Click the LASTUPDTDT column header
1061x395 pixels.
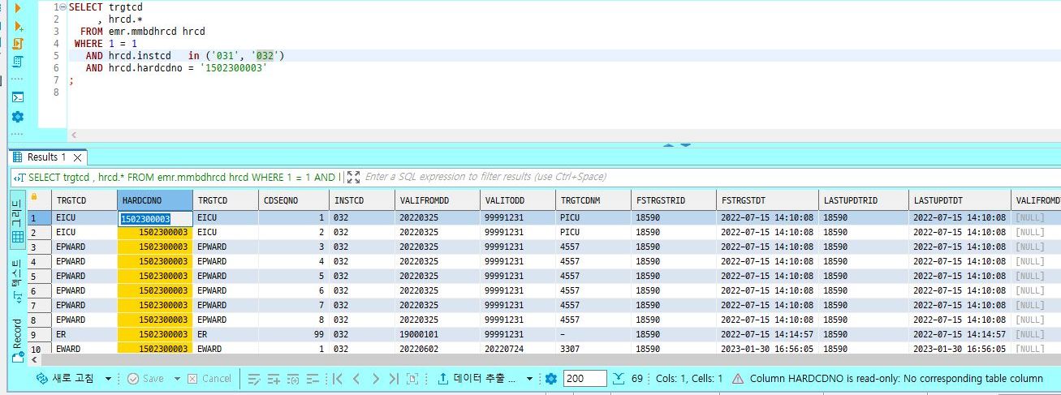959,200
